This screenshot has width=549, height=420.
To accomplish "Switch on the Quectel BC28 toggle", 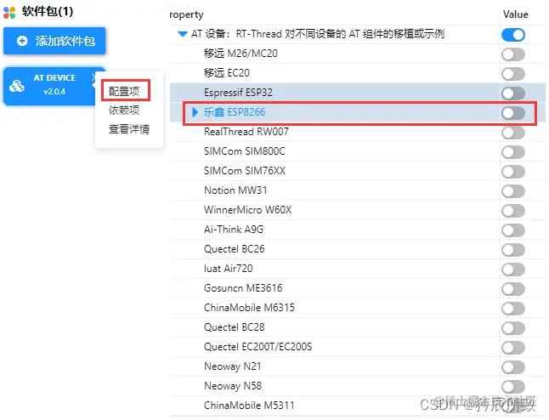I will click(513, 328).
